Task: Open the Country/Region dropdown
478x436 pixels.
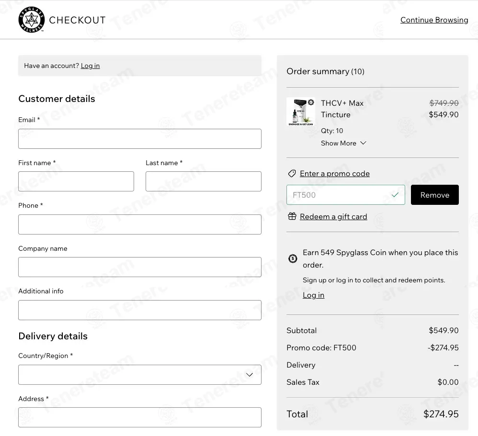Action: (x=140, y=374)
